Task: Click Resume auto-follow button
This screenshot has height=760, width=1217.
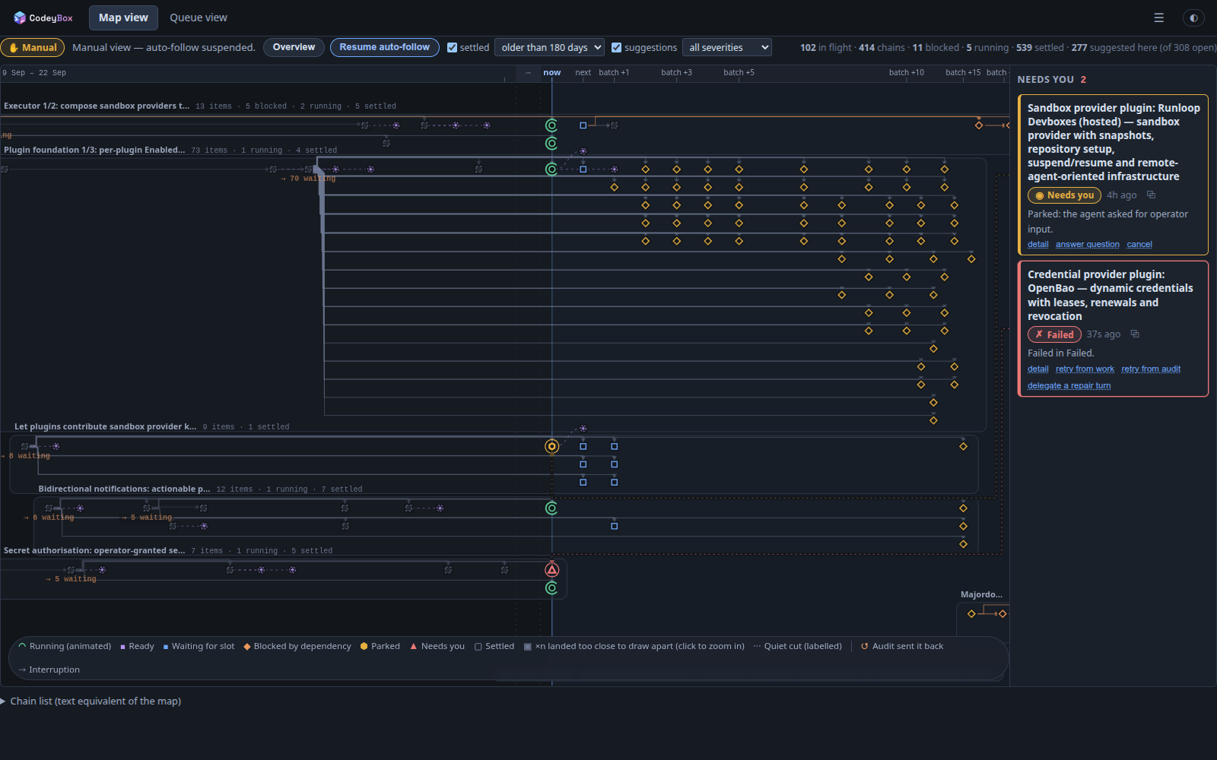Action: point(385,47)
